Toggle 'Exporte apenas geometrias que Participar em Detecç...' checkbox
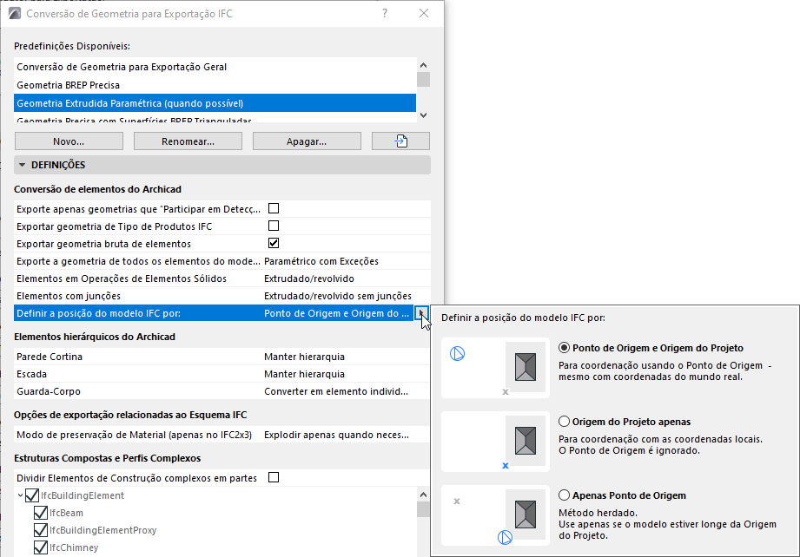Viewport: 800px width, 557px height. [x=274, y=208]
